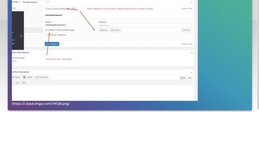Switch to the Visual editor tab
This screenshot has height=146, width=259.
click(x=183, y=78)
